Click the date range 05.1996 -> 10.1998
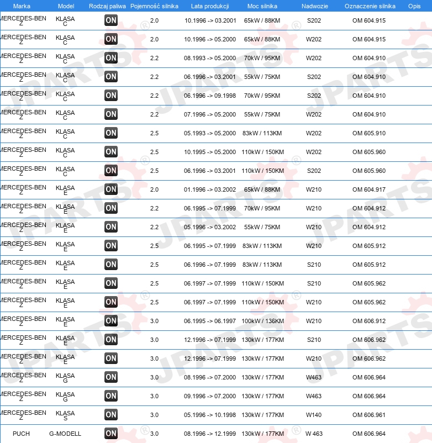Image resolution: width=432 pixels, height=443 pixels. coord(210,415)
